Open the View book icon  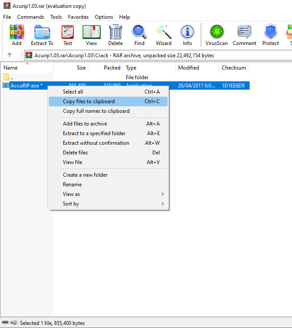click(91, 32)
